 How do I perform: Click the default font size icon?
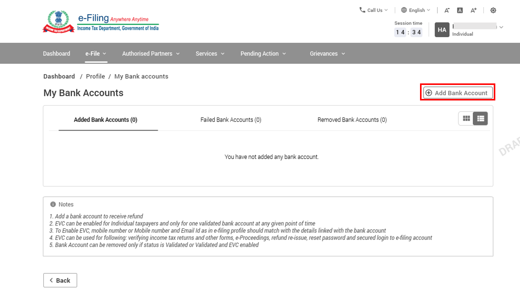click(460, 10)
